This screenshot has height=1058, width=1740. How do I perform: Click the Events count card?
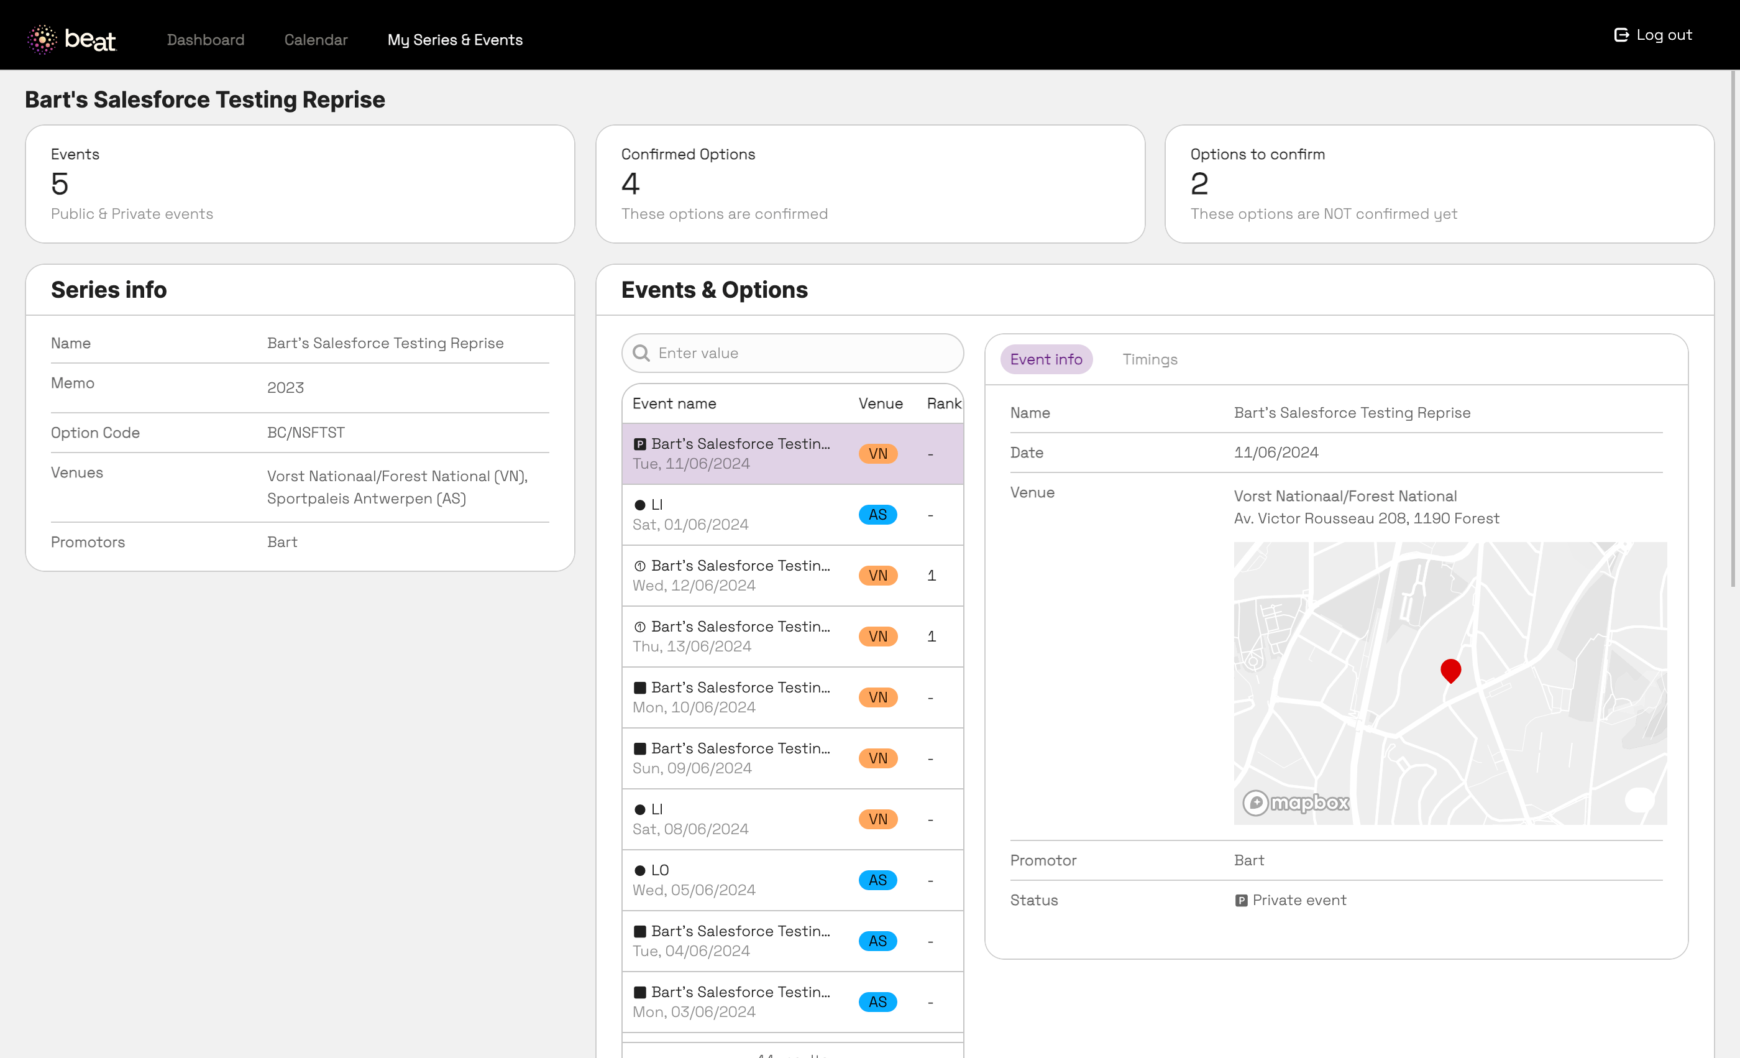[300, 185]
